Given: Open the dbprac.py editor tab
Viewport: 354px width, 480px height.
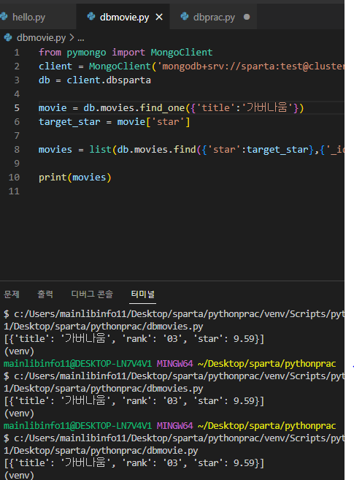Looking at the screenshot, I should pyautogui.click(x=213, y=17).
